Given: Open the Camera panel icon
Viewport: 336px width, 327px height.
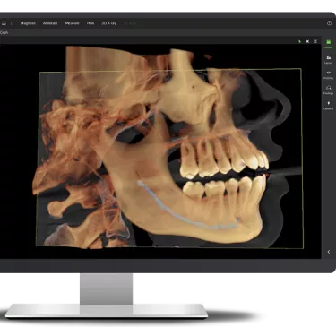Looking at the screenshot, I should [x=328, y=106].
